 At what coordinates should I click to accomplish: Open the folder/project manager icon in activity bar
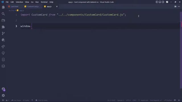click(x=3, y=20)
